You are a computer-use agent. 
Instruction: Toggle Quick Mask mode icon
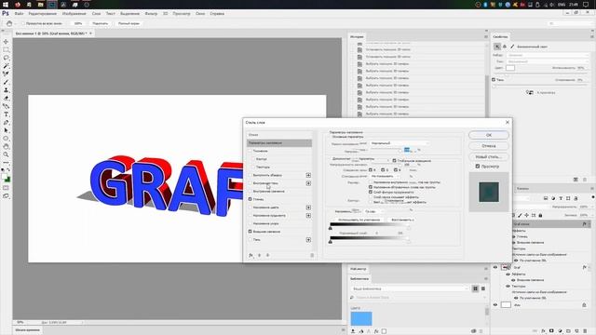(7, 188)
